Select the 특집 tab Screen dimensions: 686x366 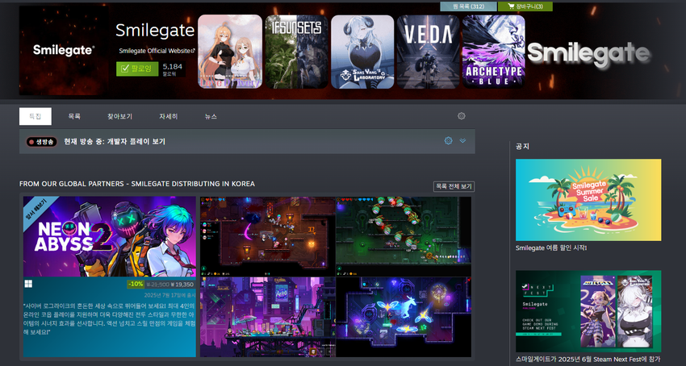[x=36, y=116]
